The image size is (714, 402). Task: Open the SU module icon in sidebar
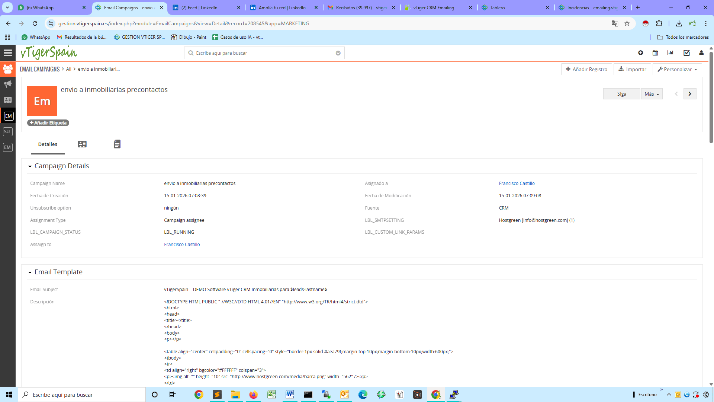pyautogui.click(x=7, y=131)
